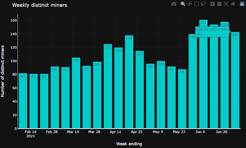246x148 pixels.
Task: Click the 100 y-axis tick label
Action: click(14, 61)
